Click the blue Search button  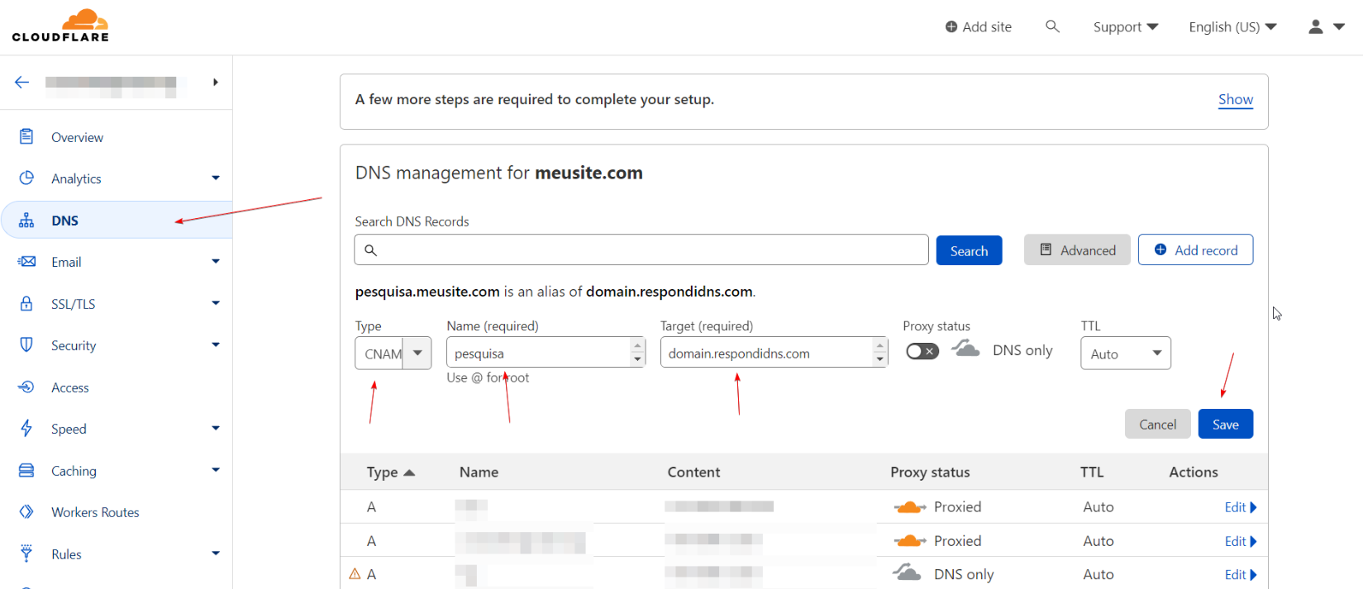pyautogui.click(x=969, y=250)
